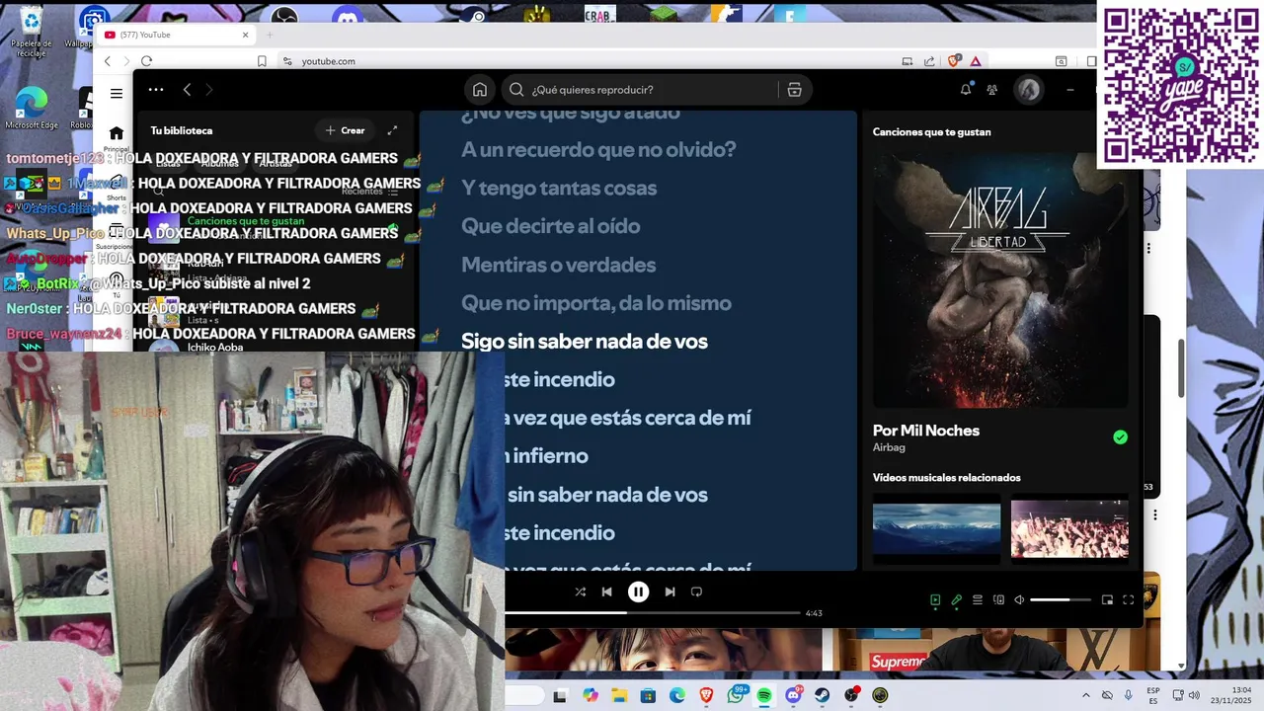This screenshot has height=711, width=1264.
Task: Pause the song with the play/pause button
Action: click(638, 592)
